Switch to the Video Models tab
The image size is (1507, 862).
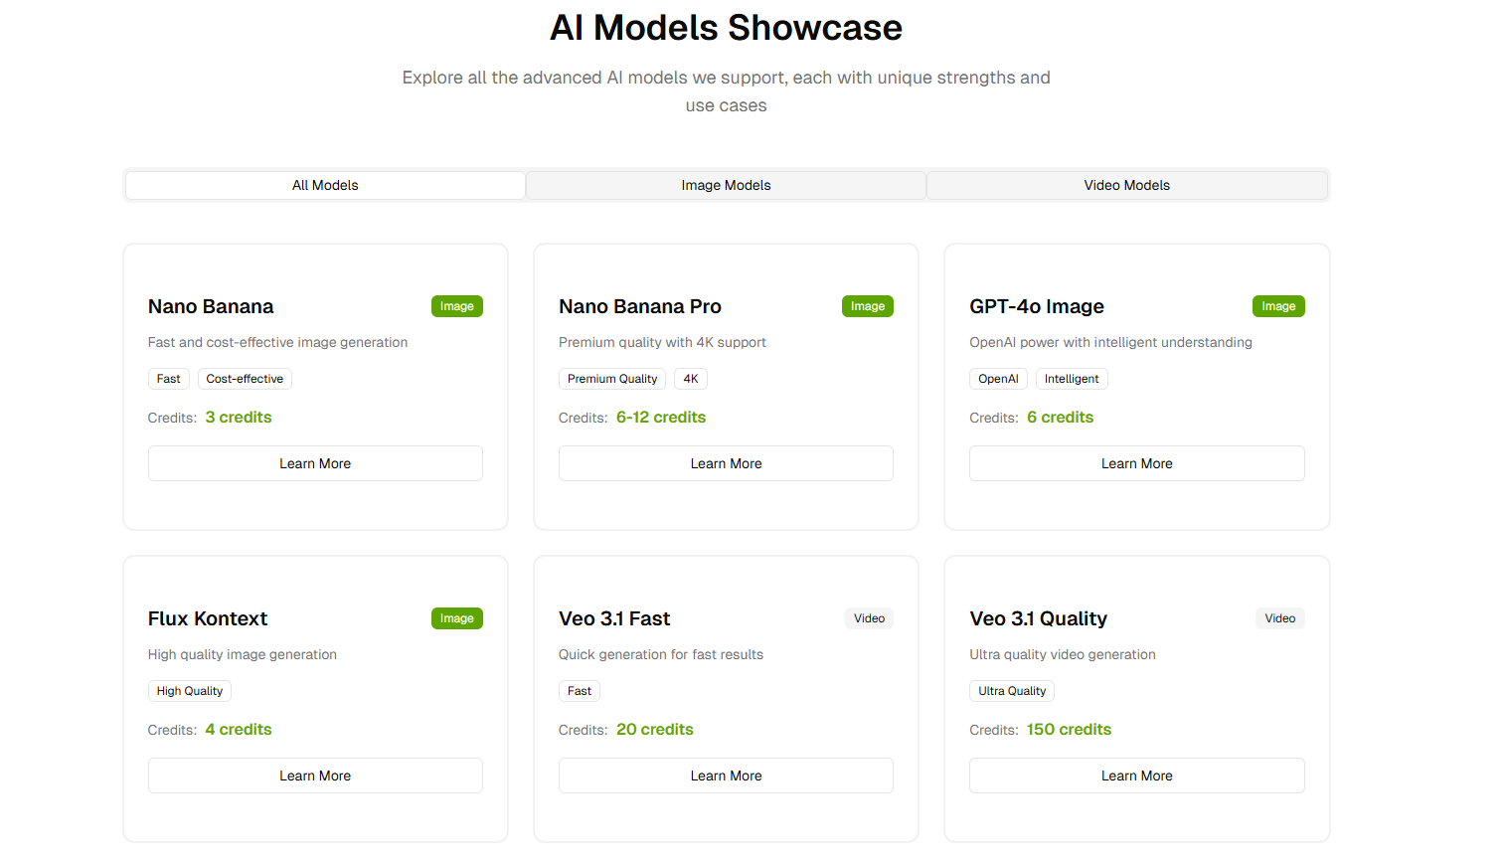coord(1126,185)
